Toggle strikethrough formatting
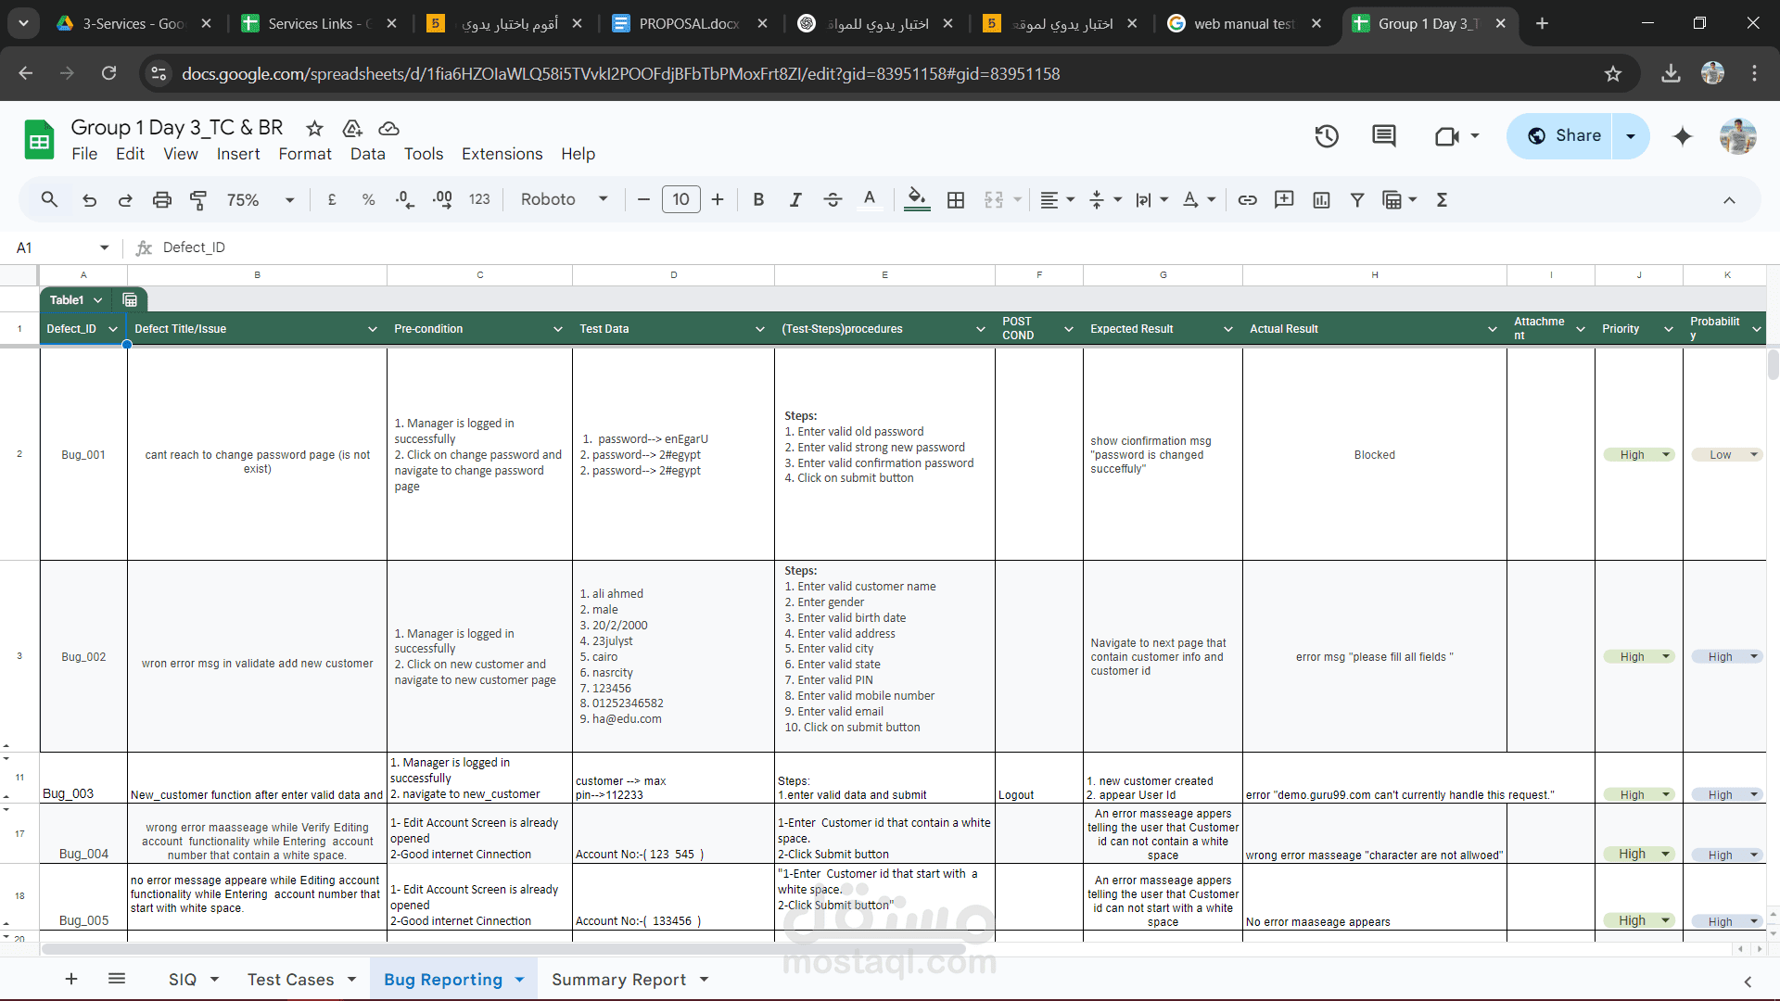The height and width of the screenshot is (1001, 1780). pyautogui.click(x=833, y=199)
